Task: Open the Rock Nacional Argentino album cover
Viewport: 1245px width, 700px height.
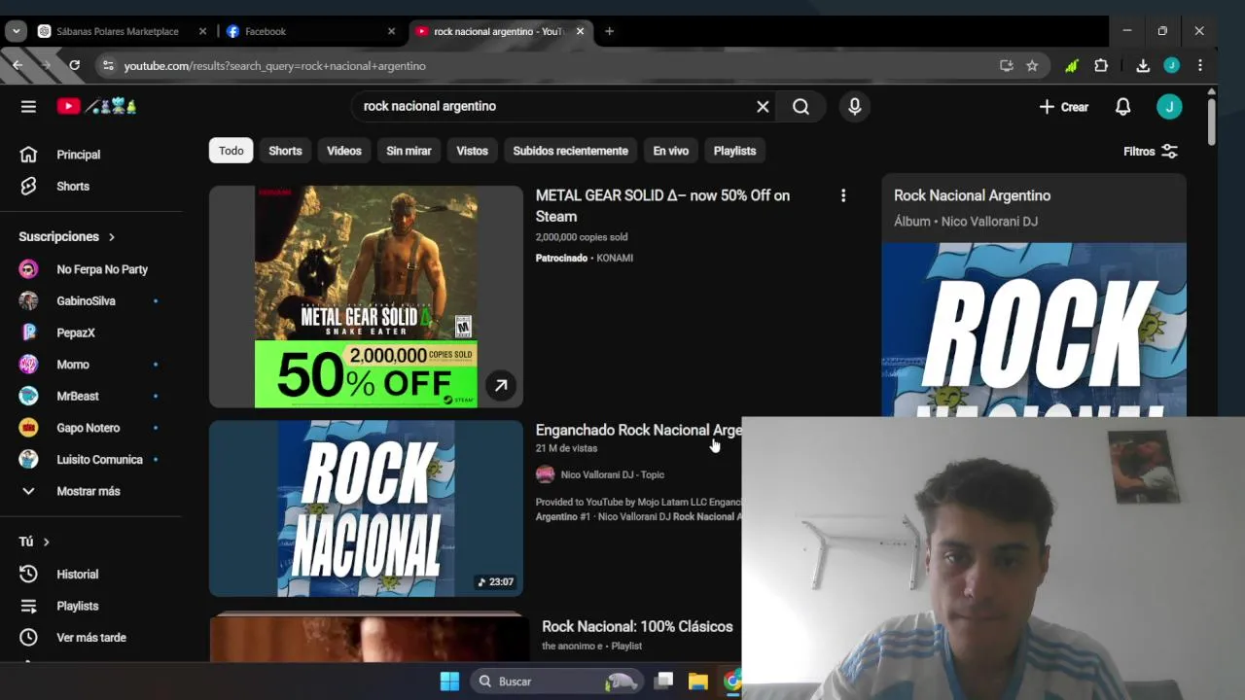Action: 1034,330
